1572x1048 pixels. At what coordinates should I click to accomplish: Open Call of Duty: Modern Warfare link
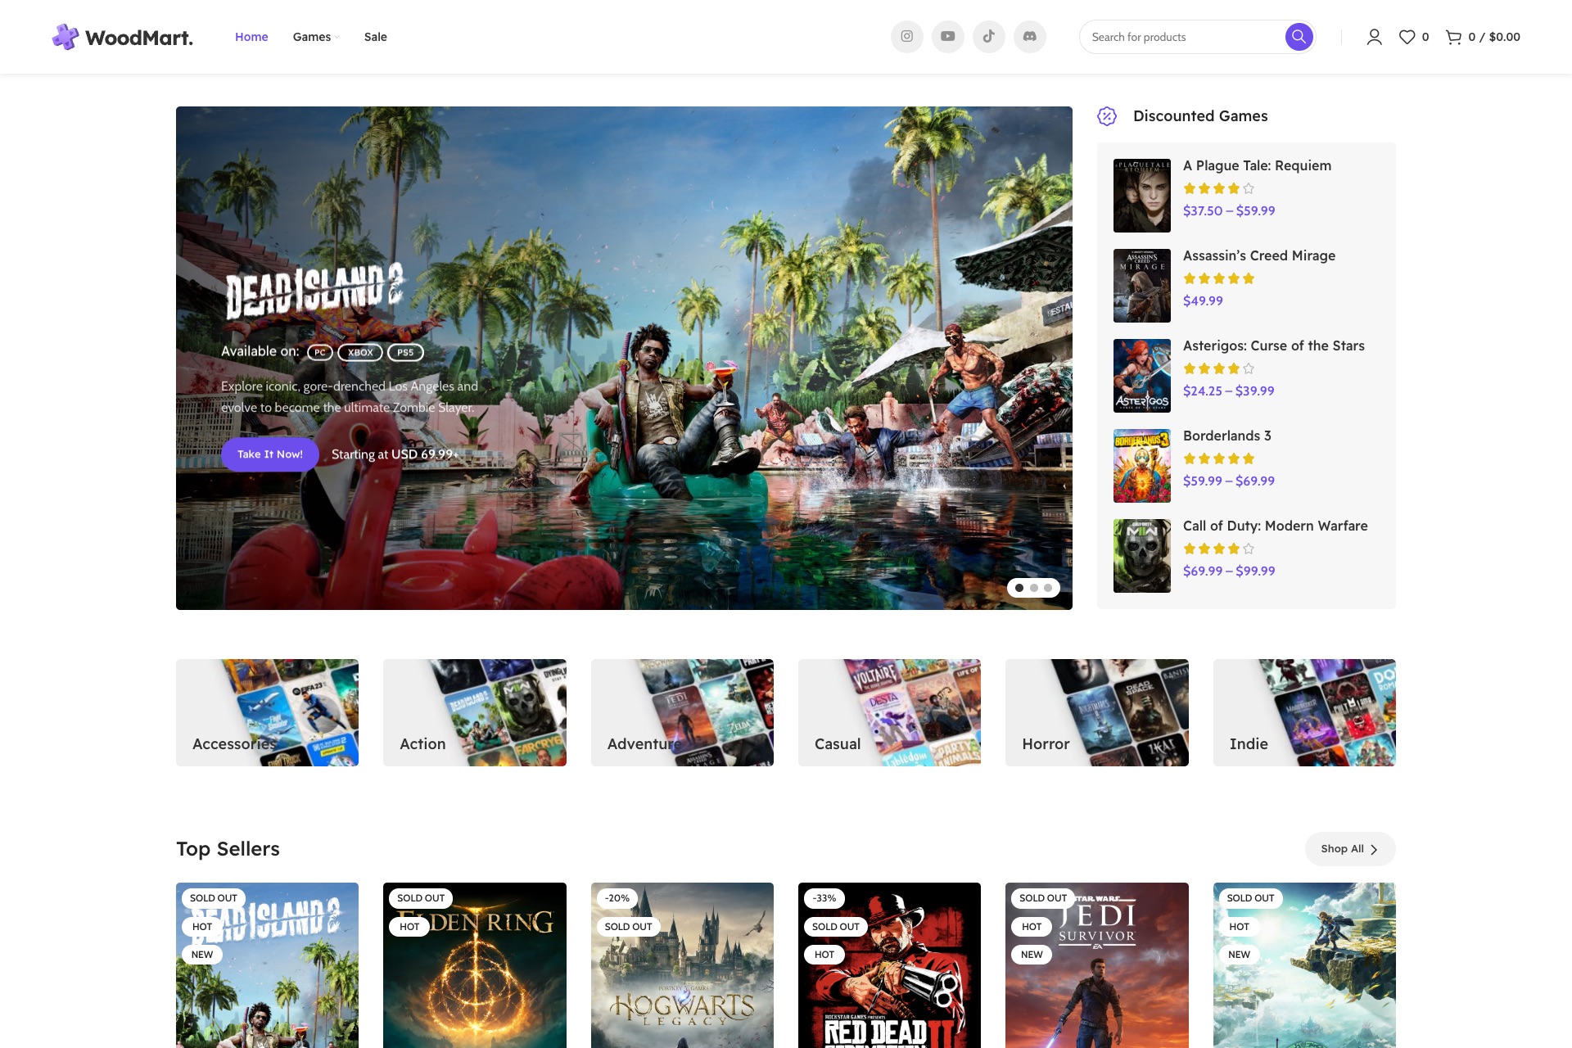[x=1276, y=526]
